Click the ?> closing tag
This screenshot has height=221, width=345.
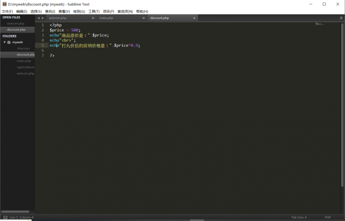(x=52, y=55)
